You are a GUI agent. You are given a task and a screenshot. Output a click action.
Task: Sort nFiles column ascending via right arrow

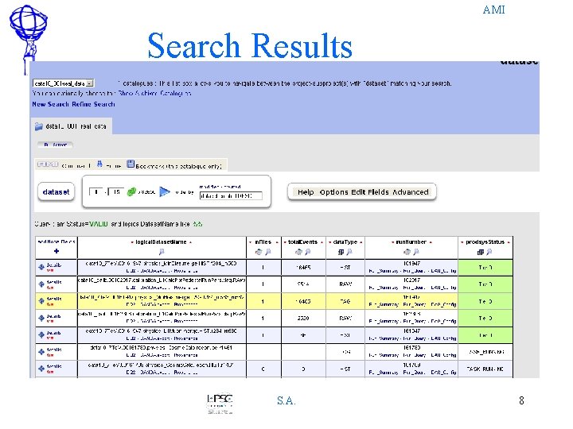click(277, 242)
